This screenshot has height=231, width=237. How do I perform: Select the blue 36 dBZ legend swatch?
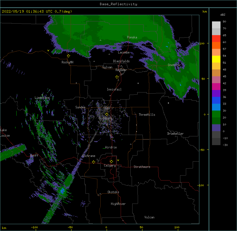point(216,100)
